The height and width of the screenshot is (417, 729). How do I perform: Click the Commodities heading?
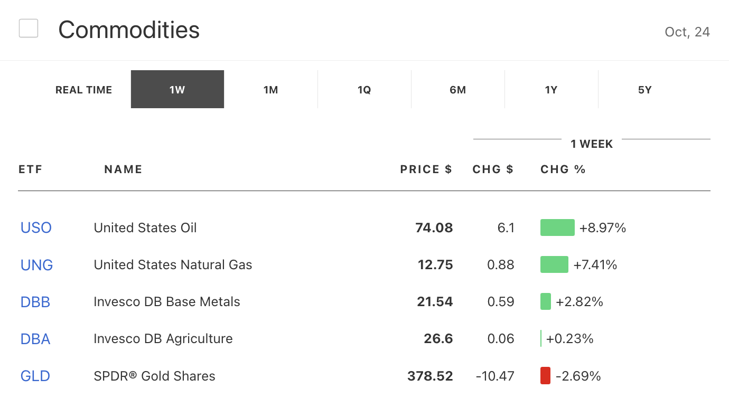pyautogui.click(x=129, y=30)
